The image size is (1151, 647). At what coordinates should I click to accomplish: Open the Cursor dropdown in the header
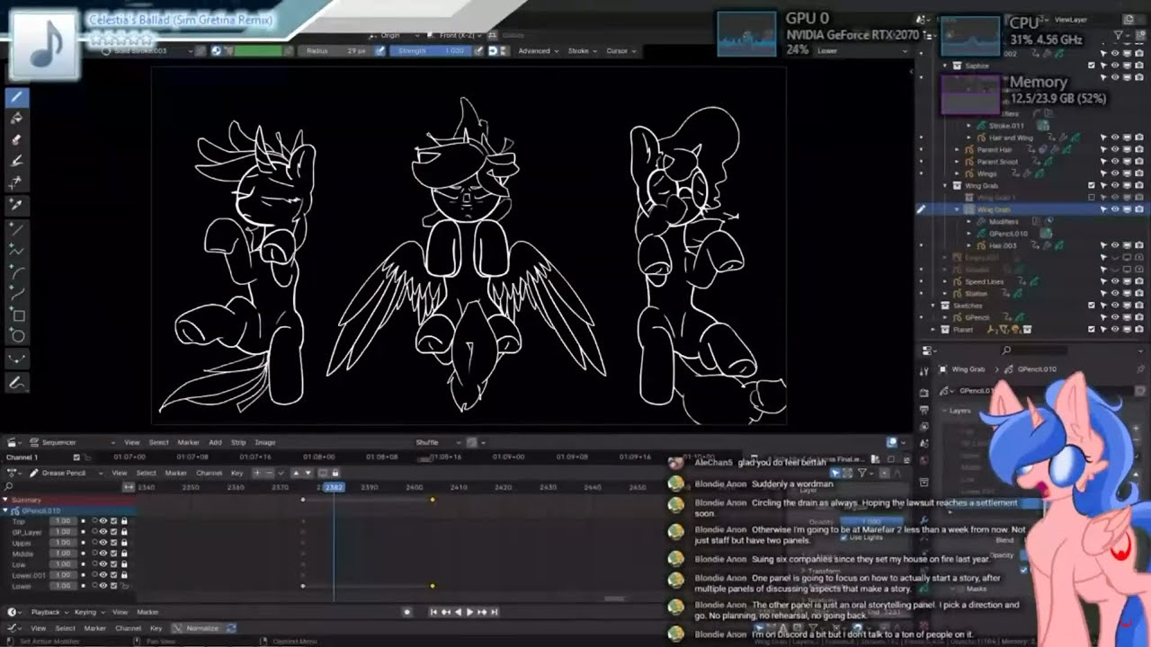[x=620, y=51]
